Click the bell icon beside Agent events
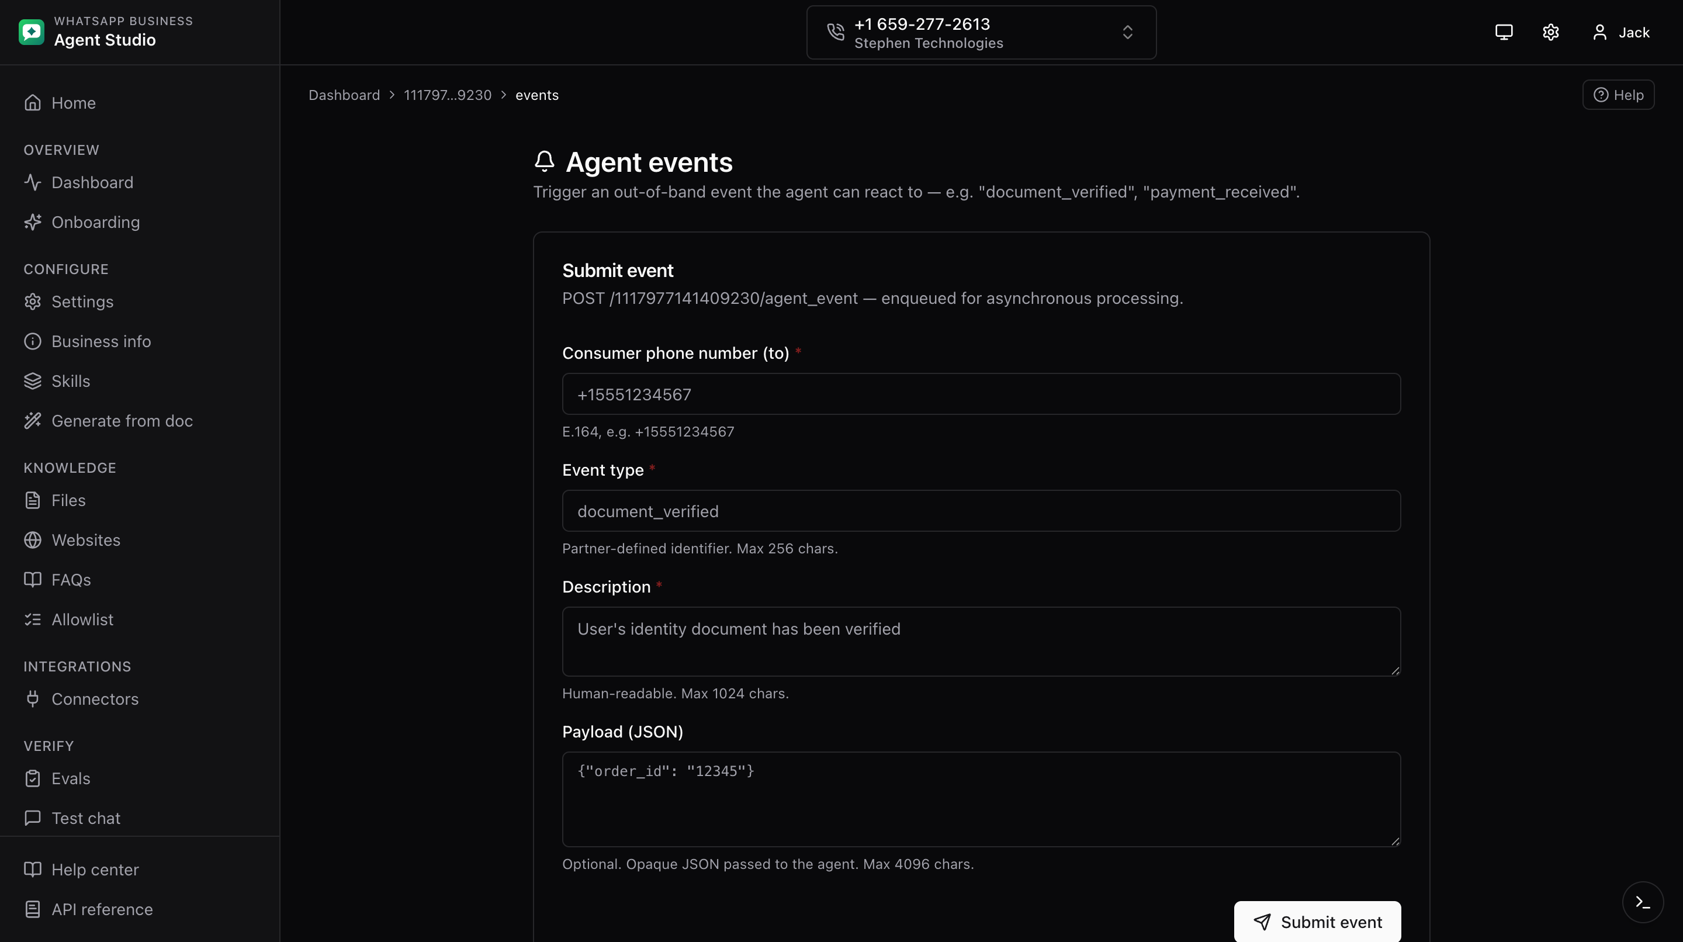Screen dimensions: 1683x942 (x=545, y=161)
